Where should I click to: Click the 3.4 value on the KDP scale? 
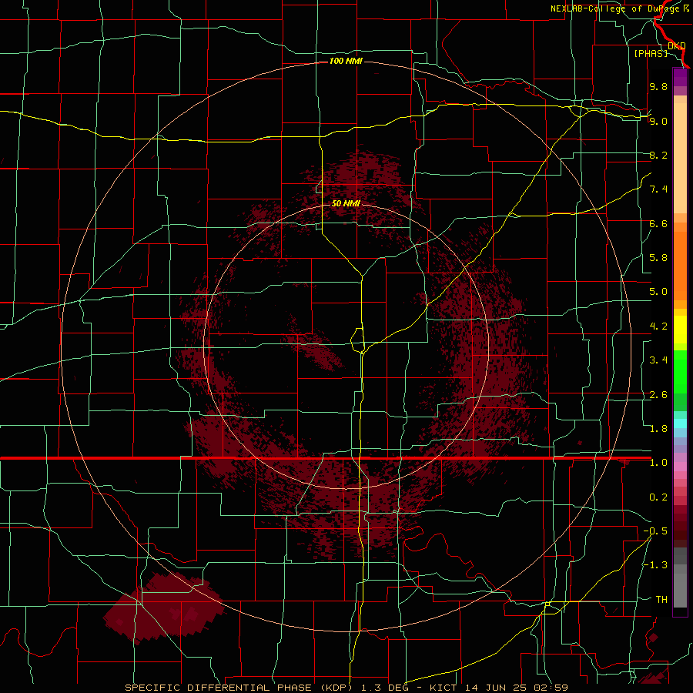point(658,360)
